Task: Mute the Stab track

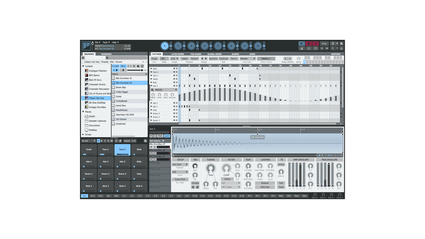Action: pyautogui.click(x=174, y=69)
